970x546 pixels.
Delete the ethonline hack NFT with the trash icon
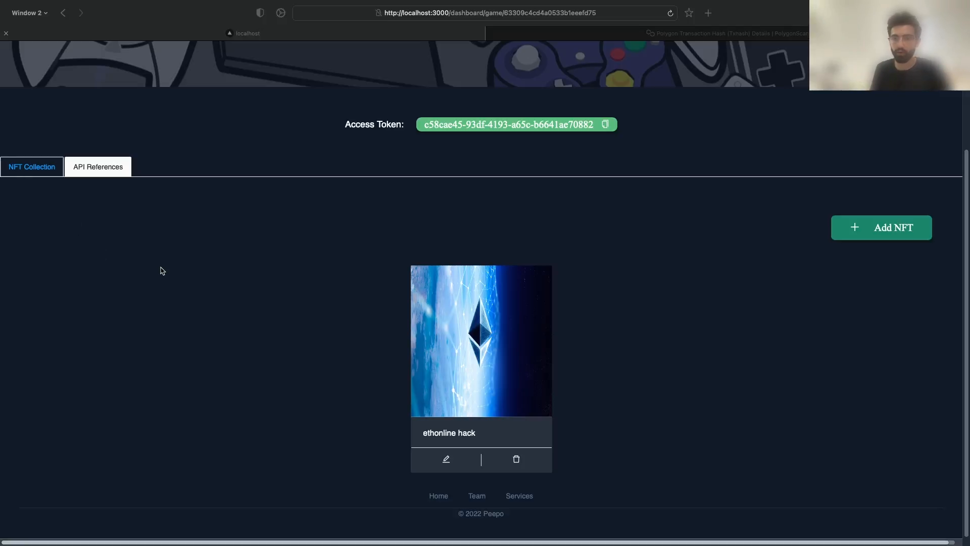(516, 460)
